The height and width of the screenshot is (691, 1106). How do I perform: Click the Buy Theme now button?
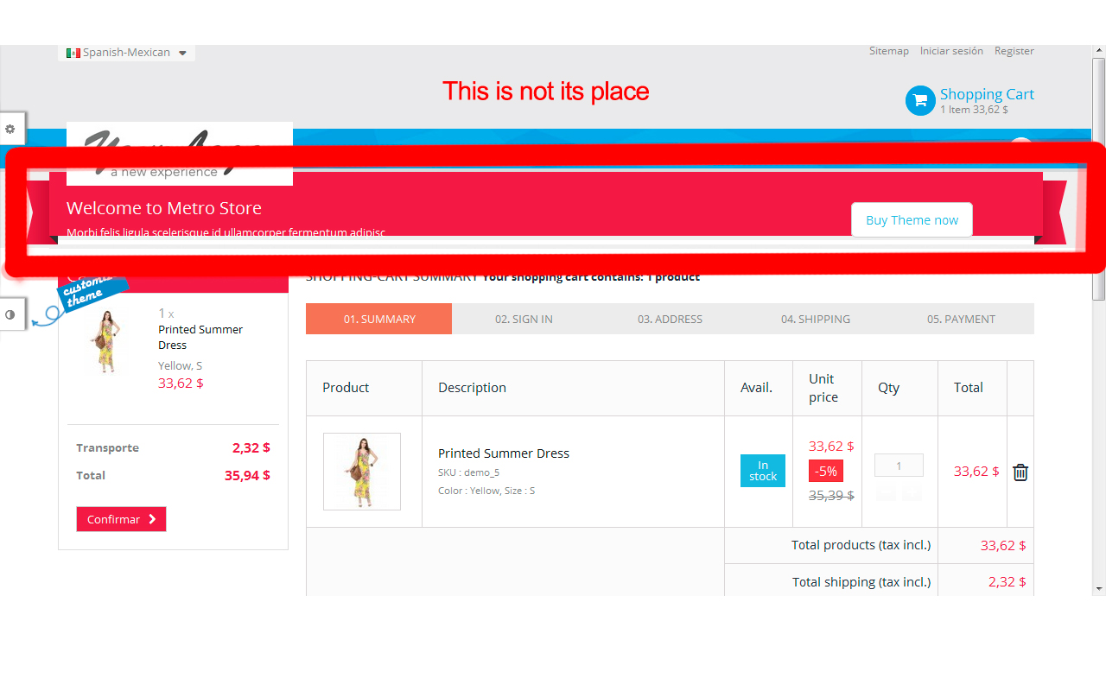[912, 219]
